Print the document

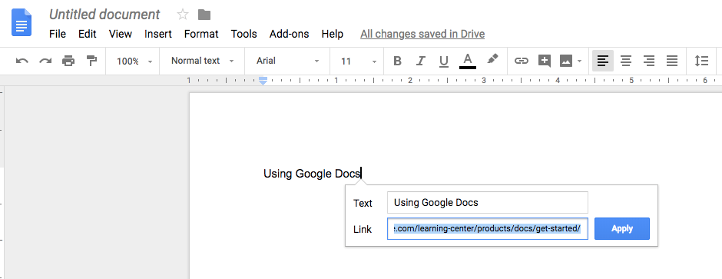point(68,61)
